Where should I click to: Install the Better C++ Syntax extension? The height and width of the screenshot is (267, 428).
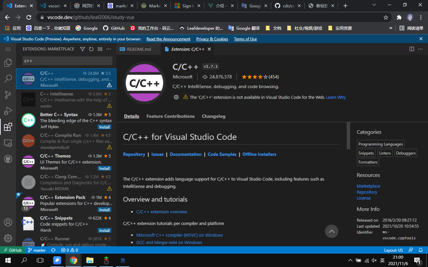pos(104,127)
